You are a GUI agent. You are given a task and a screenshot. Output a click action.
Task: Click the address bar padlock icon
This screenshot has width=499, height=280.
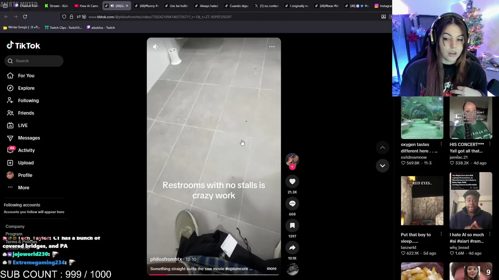coord(71,17)
